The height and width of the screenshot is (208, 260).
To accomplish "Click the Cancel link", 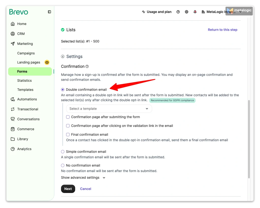I will pyautogui.click(x=86, y=189).
